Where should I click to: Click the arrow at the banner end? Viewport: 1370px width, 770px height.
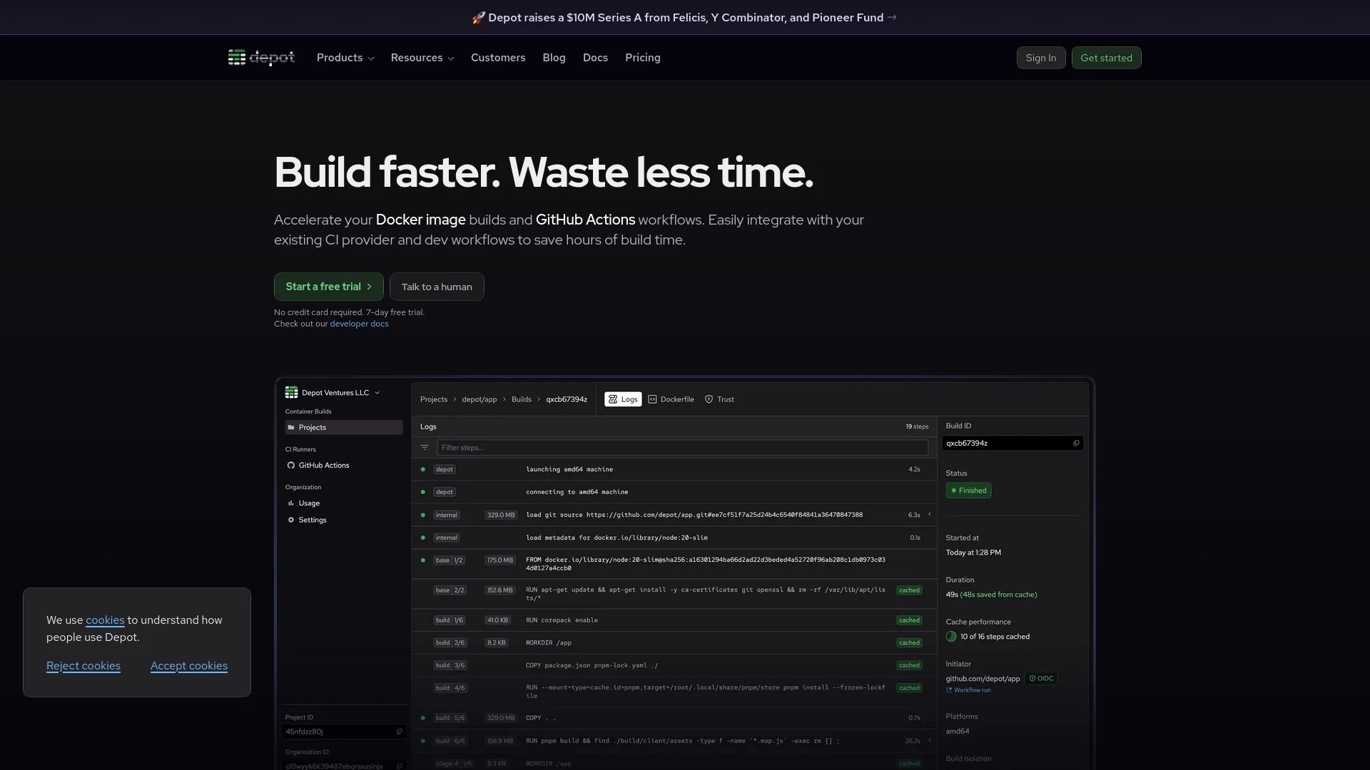point(892,17)
